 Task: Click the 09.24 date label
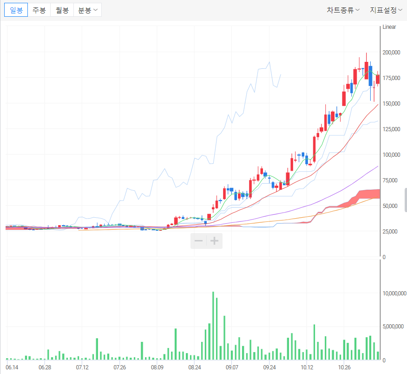click(x=269, y=367)
